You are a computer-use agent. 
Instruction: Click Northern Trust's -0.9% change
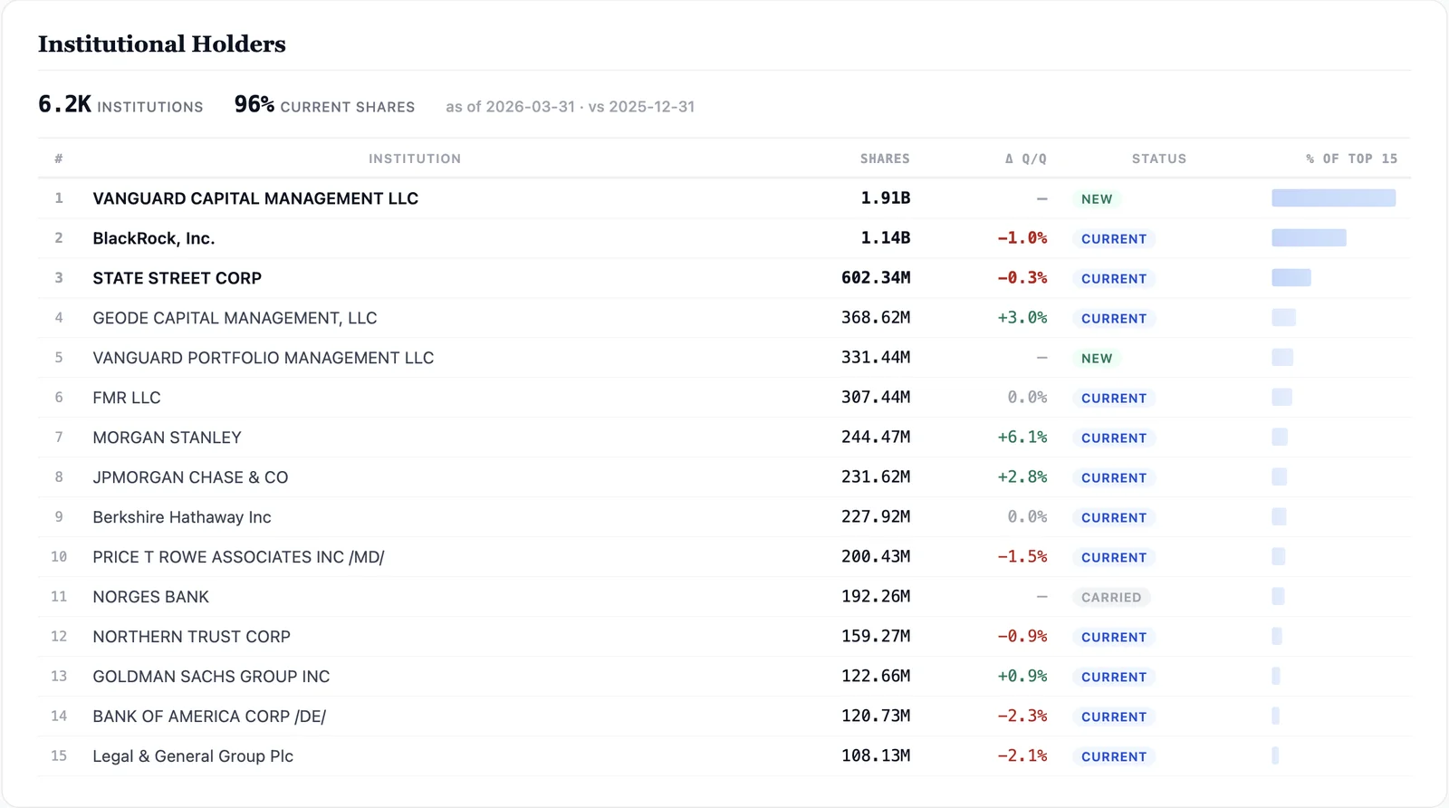[x=1022, y=637]
